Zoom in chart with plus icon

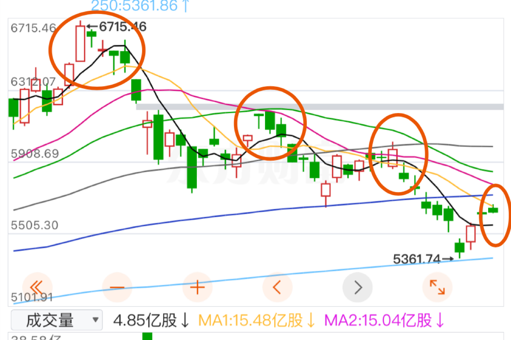[197, 287]
